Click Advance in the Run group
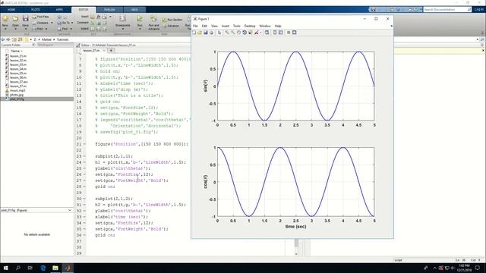Viewport: 486px width, 273px height. coord(171,26)
